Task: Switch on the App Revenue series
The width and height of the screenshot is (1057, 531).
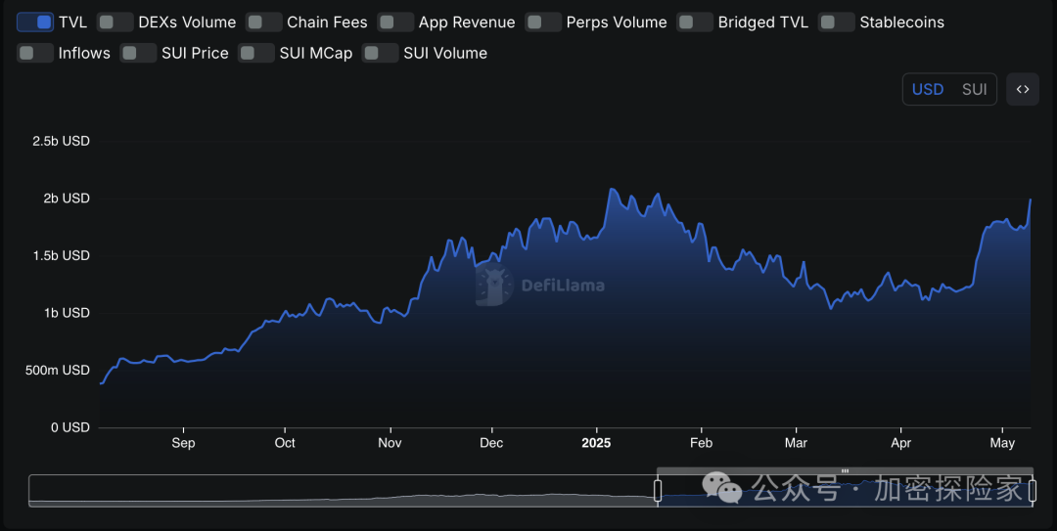Action: (395, 22)
